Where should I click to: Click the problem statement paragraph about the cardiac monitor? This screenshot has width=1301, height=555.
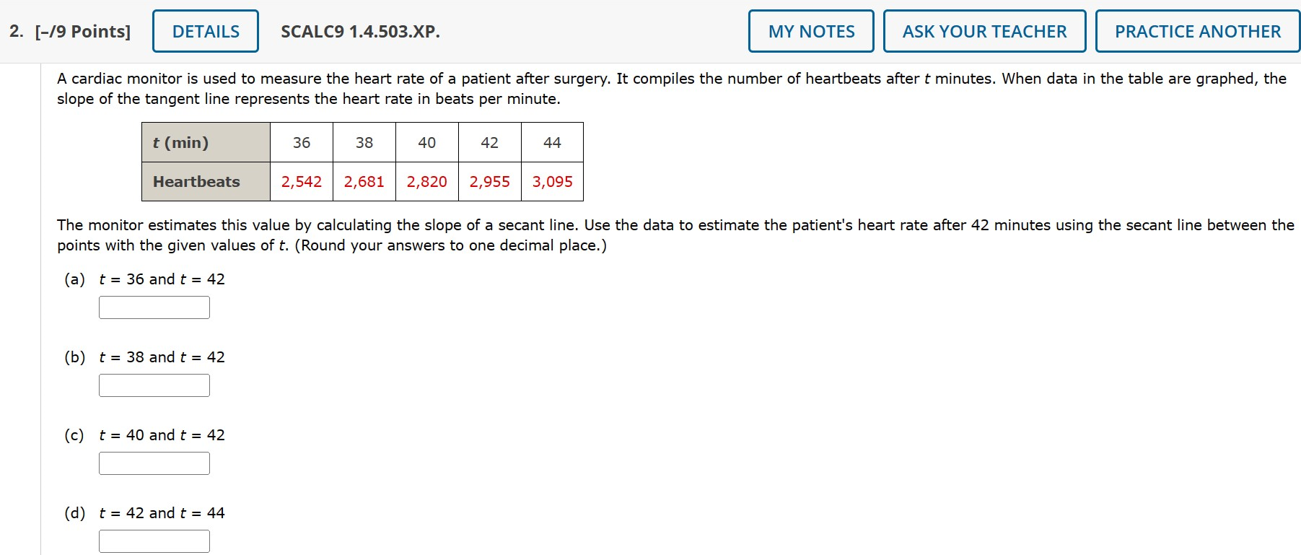(x=649, y=88)
